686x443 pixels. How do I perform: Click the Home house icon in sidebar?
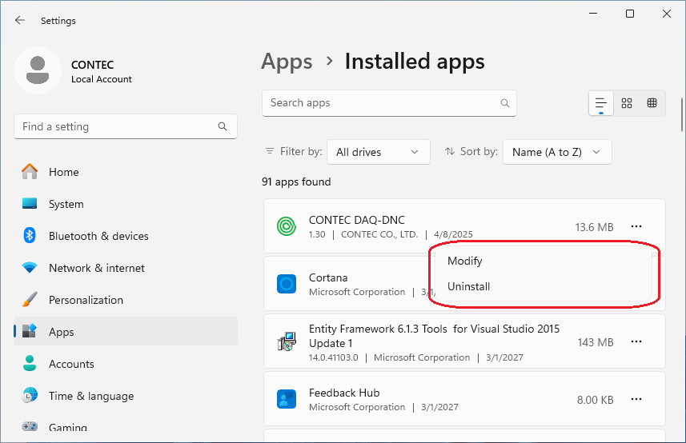[x=30, y=171]
